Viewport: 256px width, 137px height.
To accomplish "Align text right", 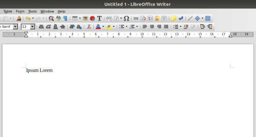I will 159,27.
